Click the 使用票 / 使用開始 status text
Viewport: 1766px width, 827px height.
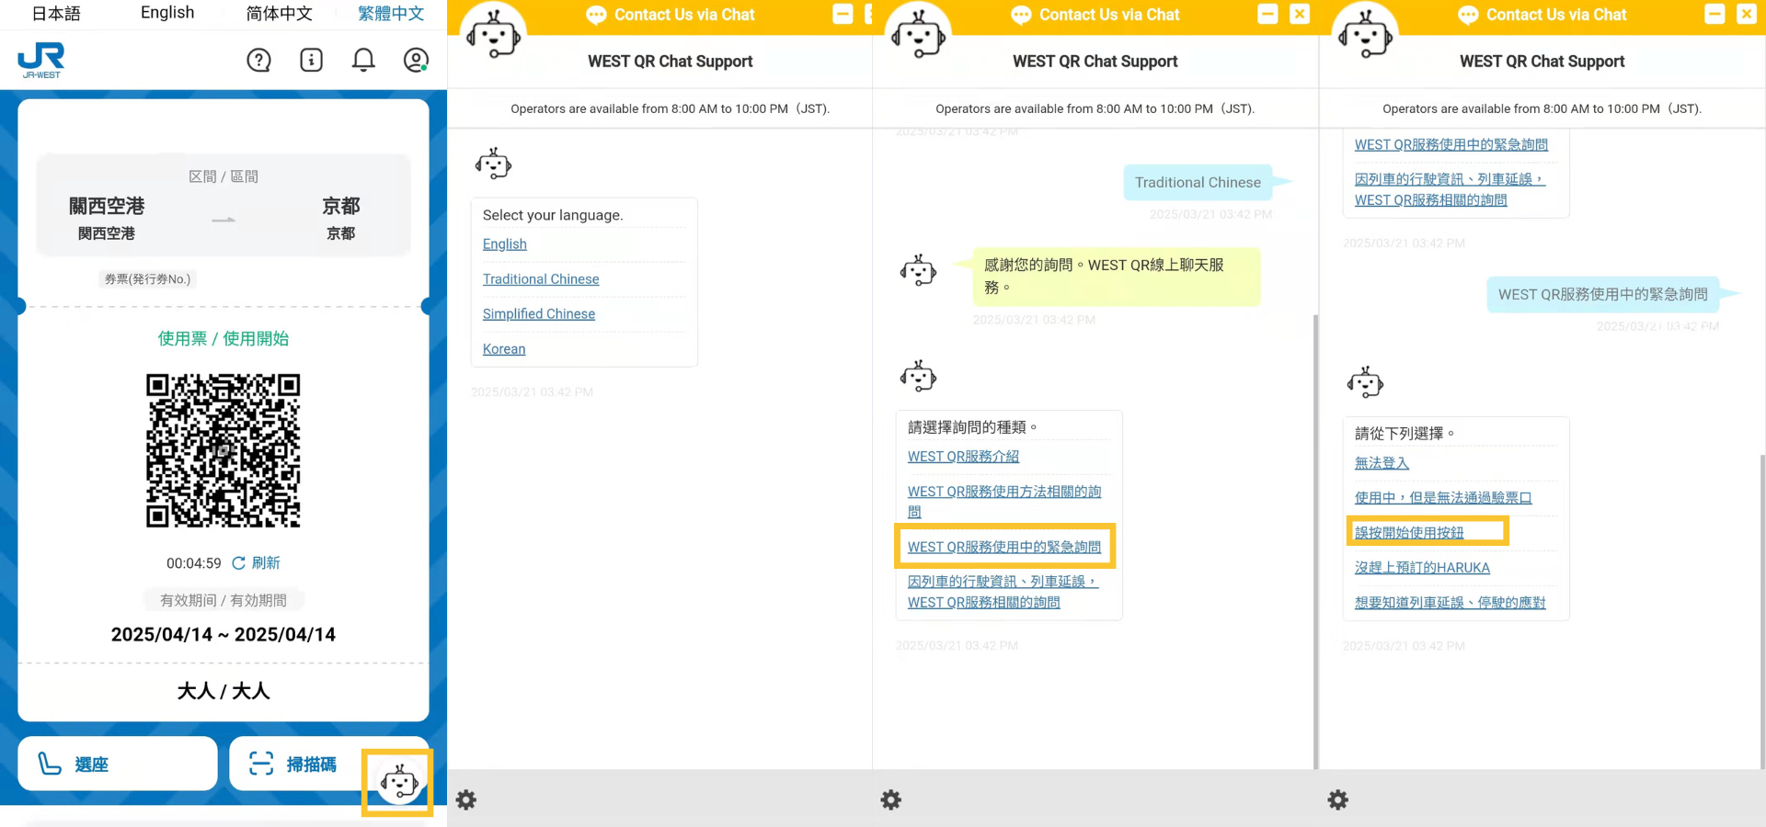coord(224,338)
